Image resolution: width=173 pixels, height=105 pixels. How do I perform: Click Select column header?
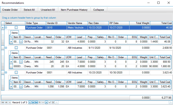coord(15,23)
